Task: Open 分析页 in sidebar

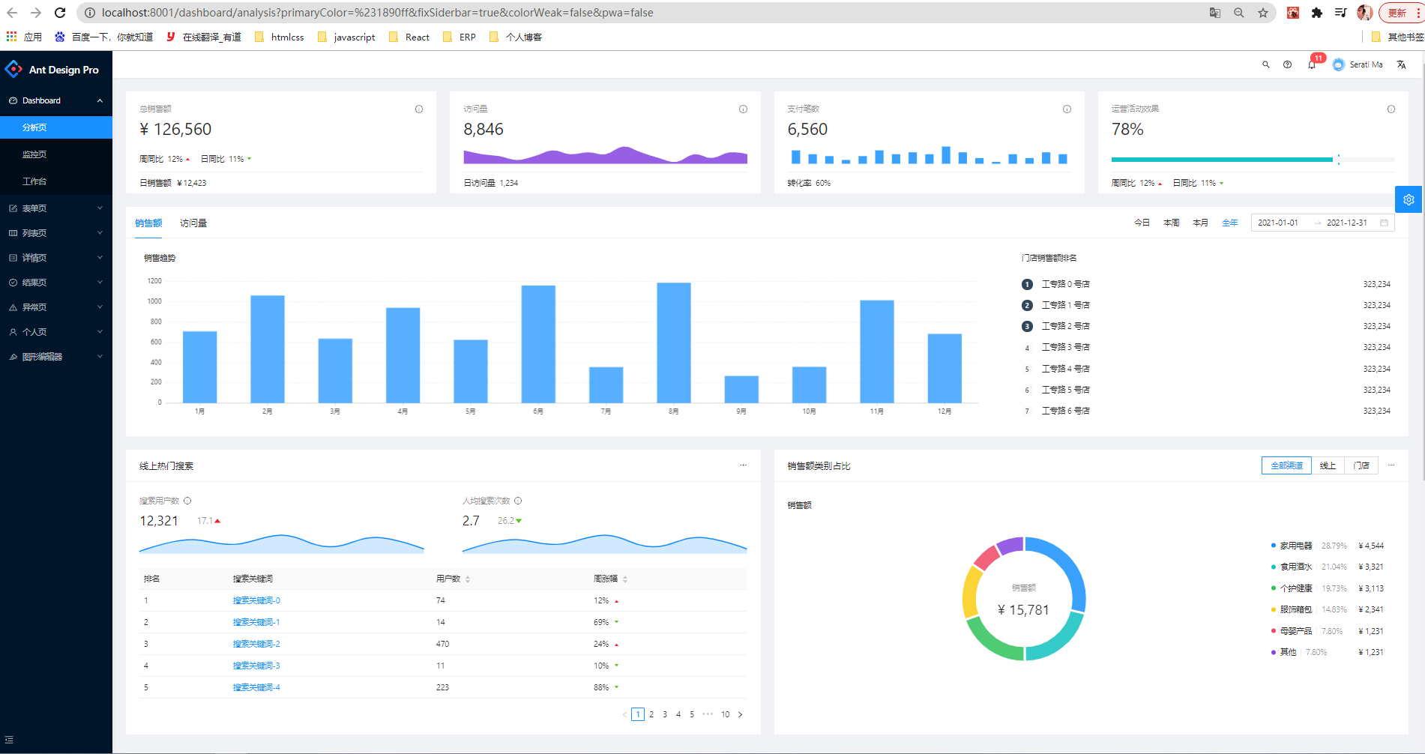Action: pyautogui.click(x=56, y=127)
